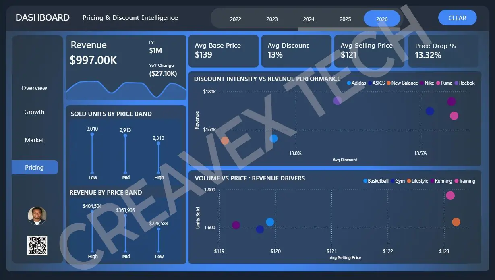Click the revenue trend sparkline area
This screenshot has height=280, width=495.
coord(126,91)
